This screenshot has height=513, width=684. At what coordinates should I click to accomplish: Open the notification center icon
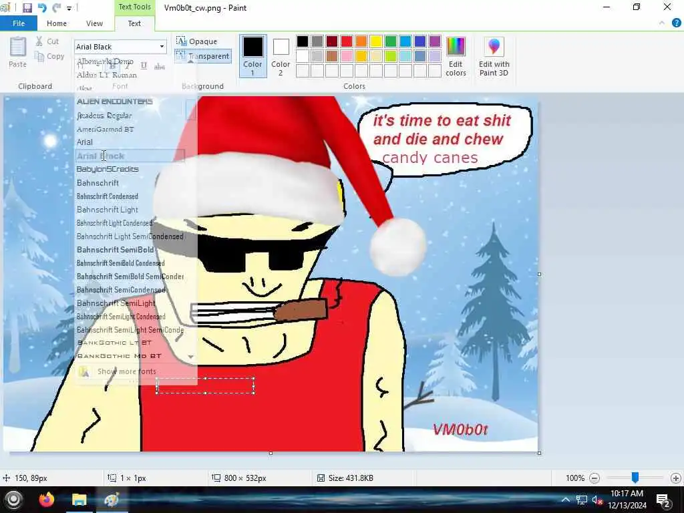pos(663,500)
